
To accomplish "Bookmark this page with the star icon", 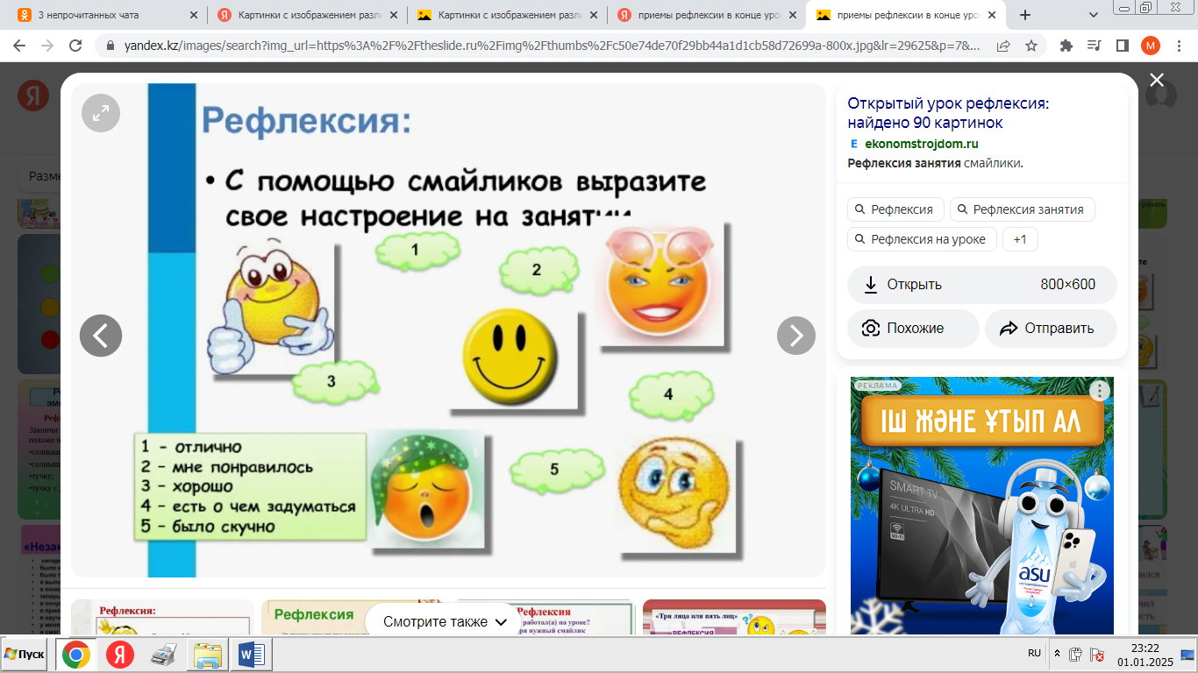I will [x=1031, y=46].
